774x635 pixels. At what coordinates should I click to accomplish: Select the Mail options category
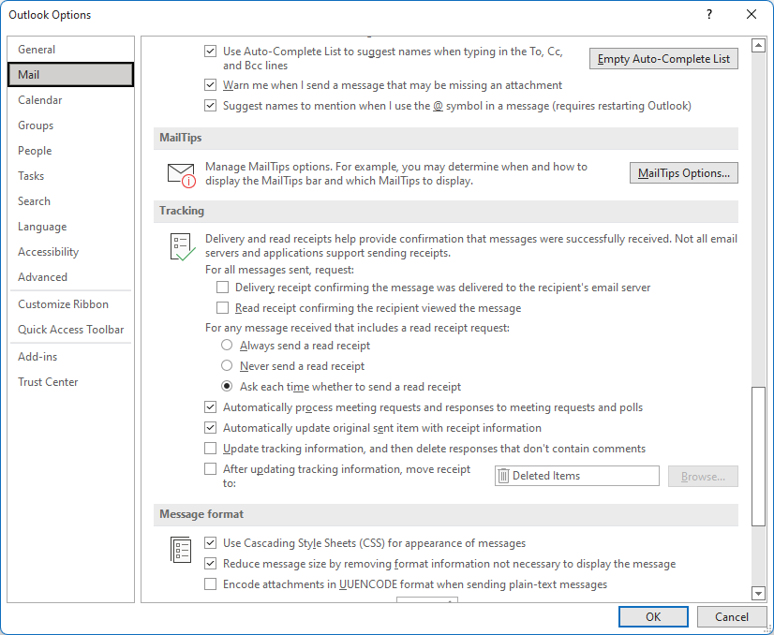pyautogui.click(x=70, y=75)
